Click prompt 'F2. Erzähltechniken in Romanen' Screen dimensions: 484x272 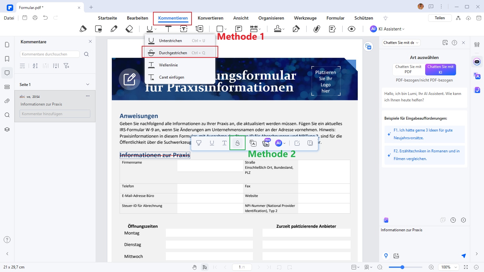(x=425, y=155)
